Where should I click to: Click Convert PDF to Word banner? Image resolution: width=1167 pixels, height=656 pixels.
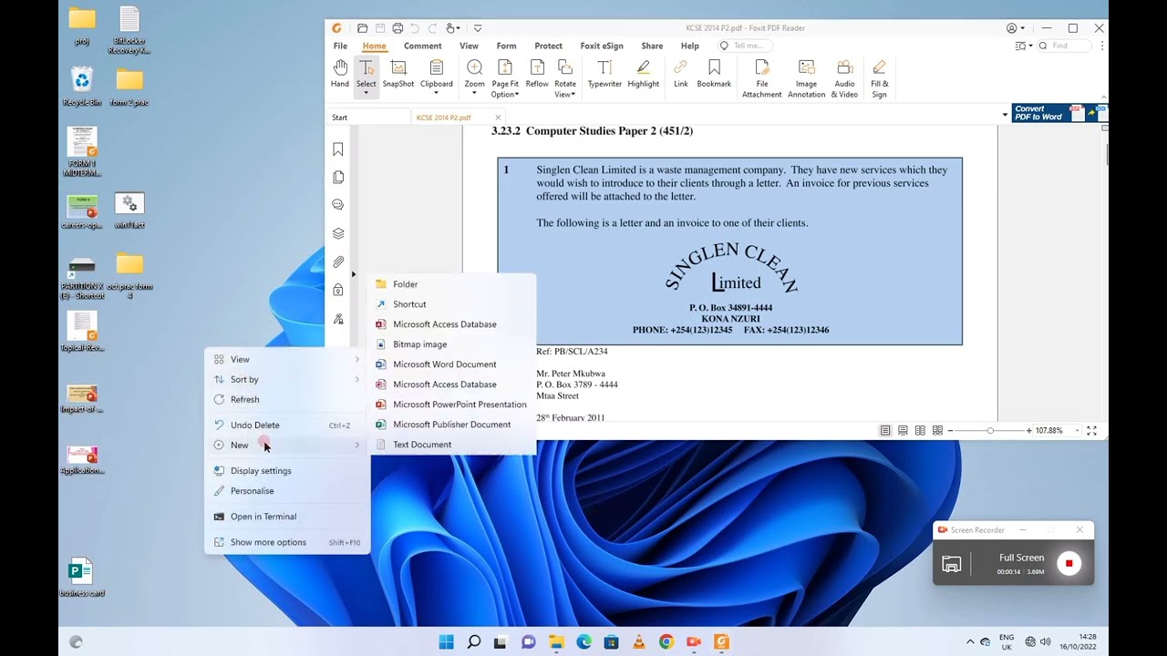tap(1059, 113)
